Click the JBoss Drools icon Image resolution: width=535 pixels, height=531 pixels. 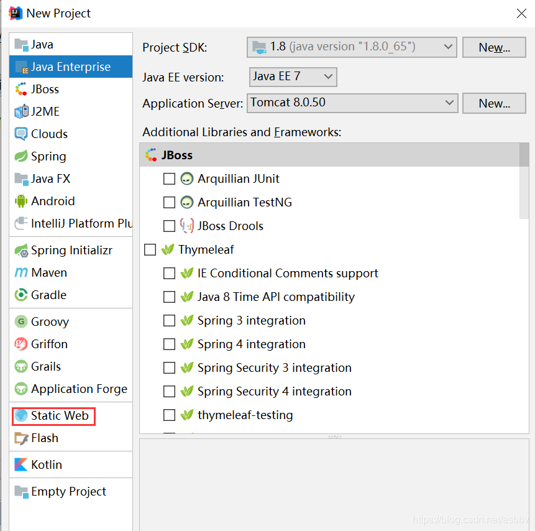coord(187,226)
